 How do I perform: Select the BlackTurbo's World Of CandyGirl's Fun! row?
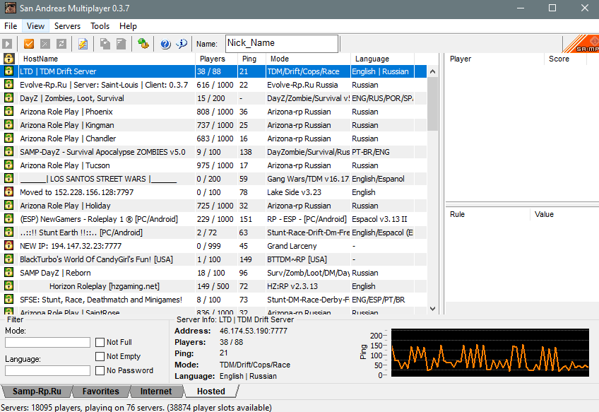215,259
